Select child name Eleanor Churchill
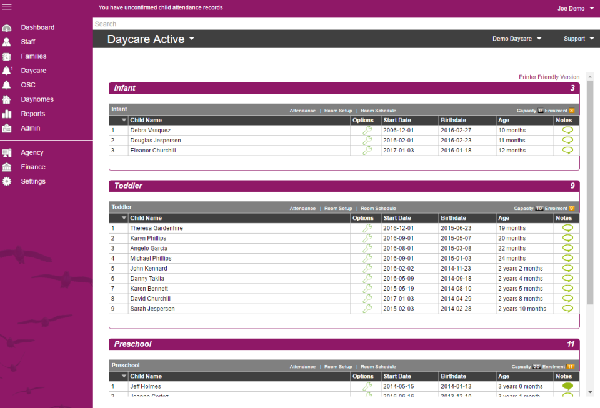 tap(153, 151)
